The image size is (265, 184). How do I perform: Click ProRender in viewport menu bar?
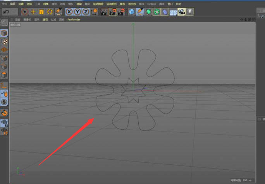74,19
